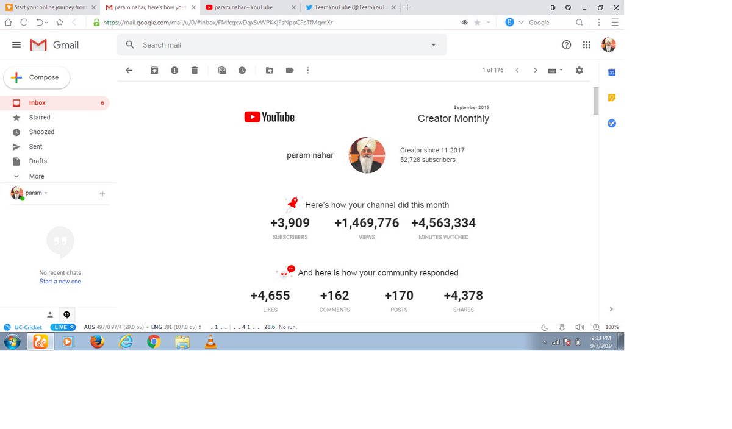Open Firefox from the taskbar
Image resolution: width=732 pixels, height=429 pixels.
(x=97, y=342)
